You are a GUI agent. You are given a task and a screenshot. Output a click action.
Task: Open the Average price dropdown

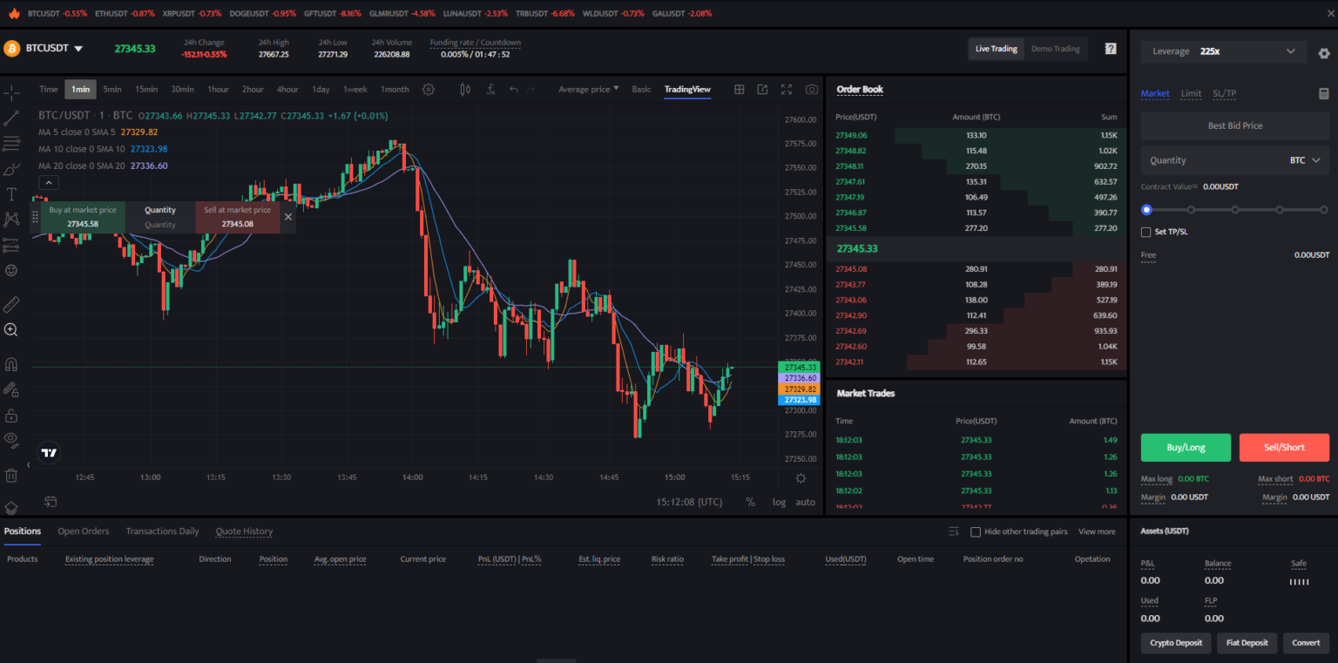click(588, 89)
